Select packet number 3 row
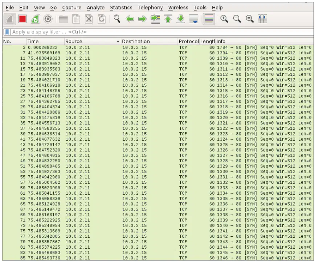Screen dimensions: 315x262 pyautogui.click(x=158, y=47)
